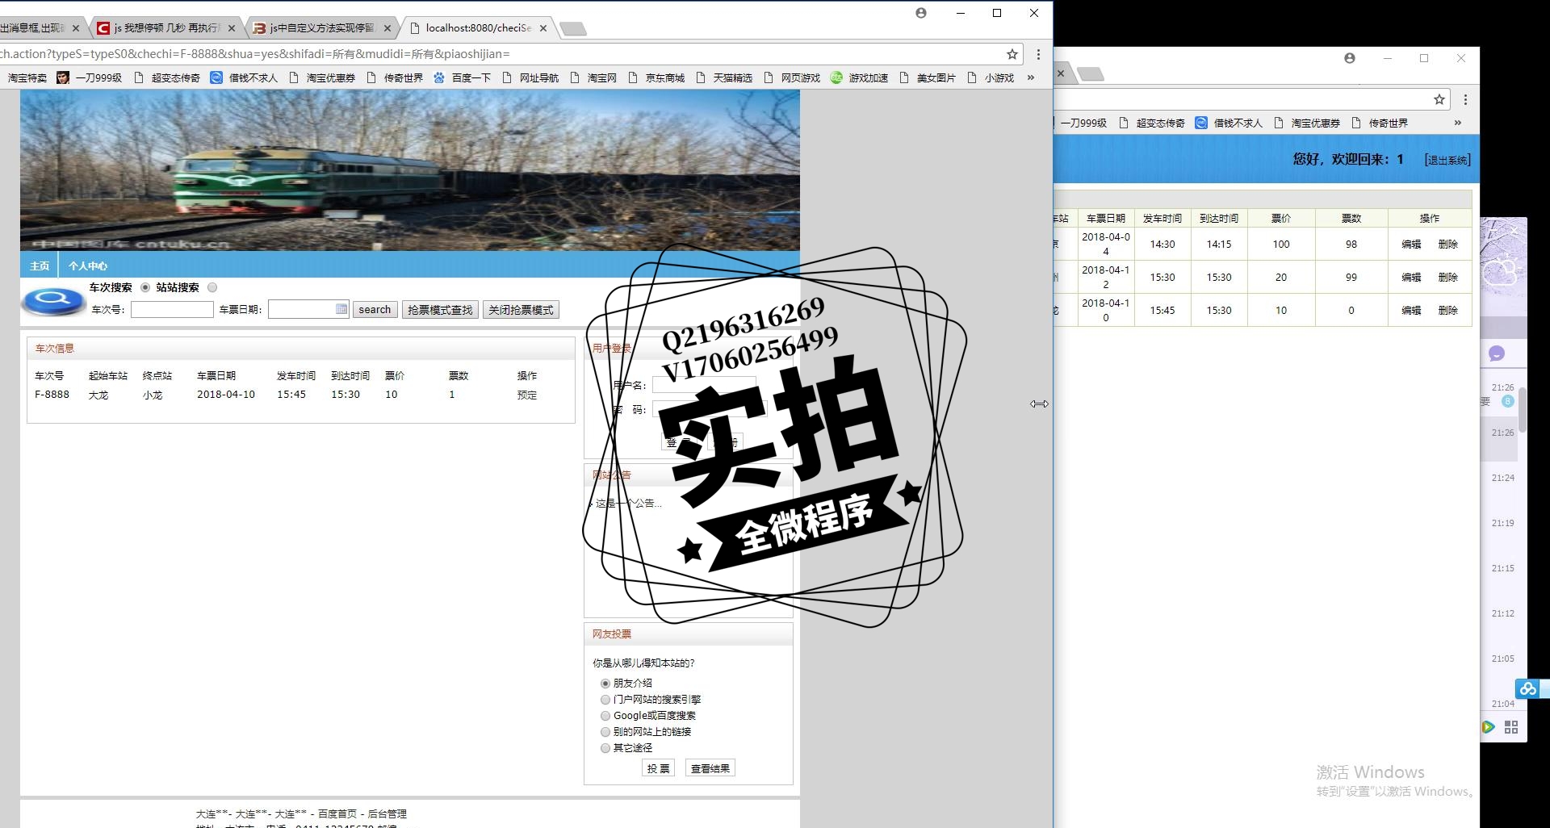Bookmark star in the back window
The image size is (1550, 828).
[x=1439, y=99]
